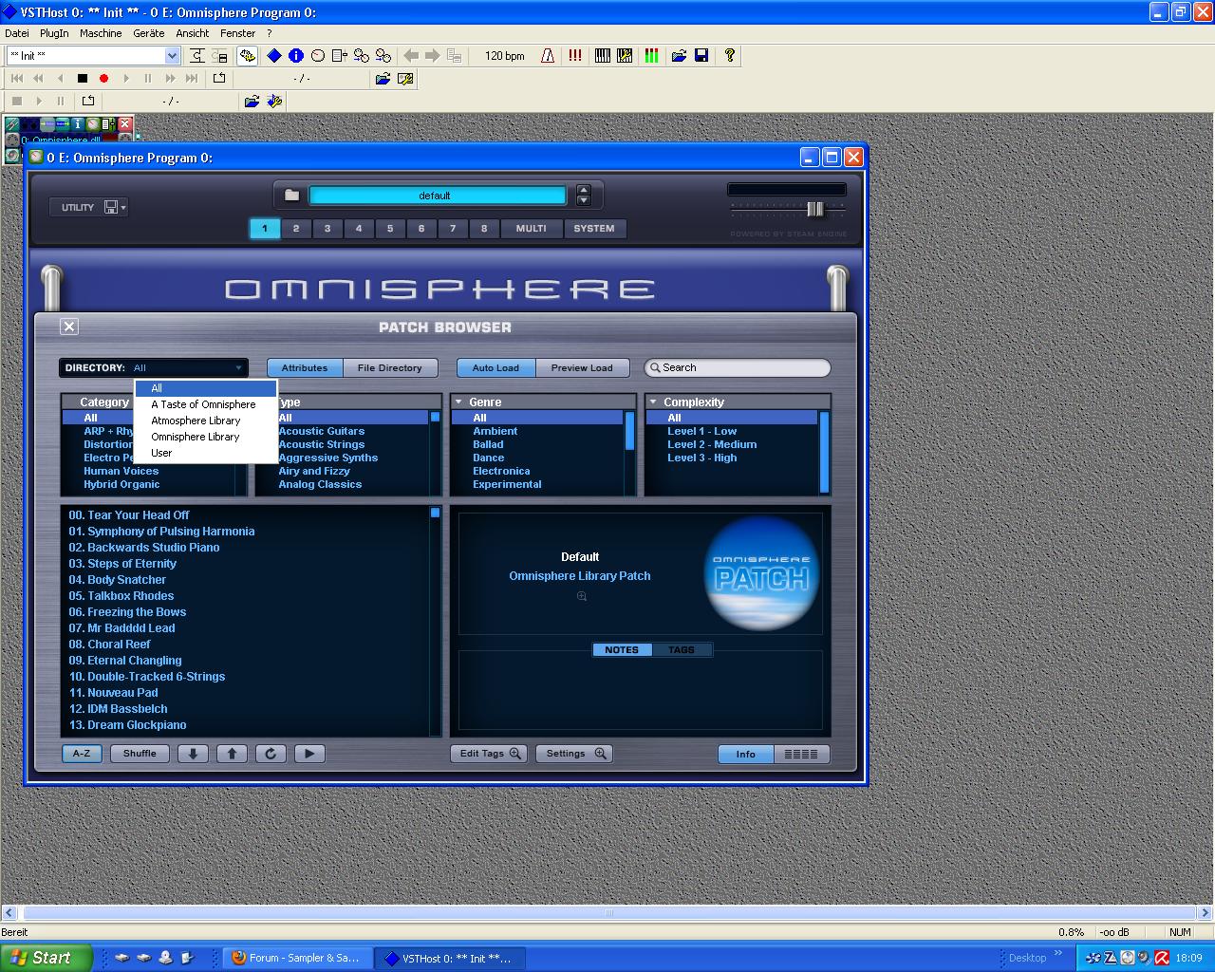1215x972 pixels.
Task: Click the red triple exclamation panic icon
Action: click(575, 56)
